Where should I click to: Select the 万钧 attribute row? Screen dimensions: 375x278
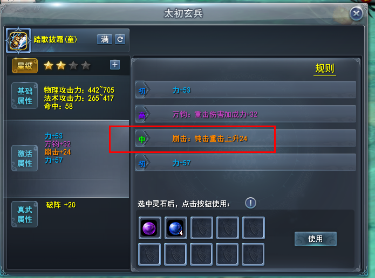click(246, 114)
